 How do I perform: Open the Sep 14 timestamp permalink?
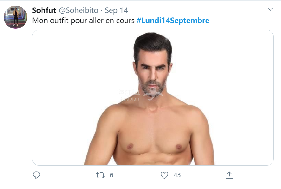[116, 10]
